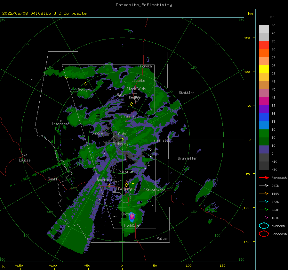Click yellow diamond marker below Cochrane
Viewport: 288px width, 270px height.
point(109,186)
